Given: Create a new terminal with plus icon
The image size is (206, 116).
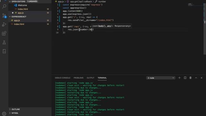Looking at the screenshot, I should click(x=179, y=78).
